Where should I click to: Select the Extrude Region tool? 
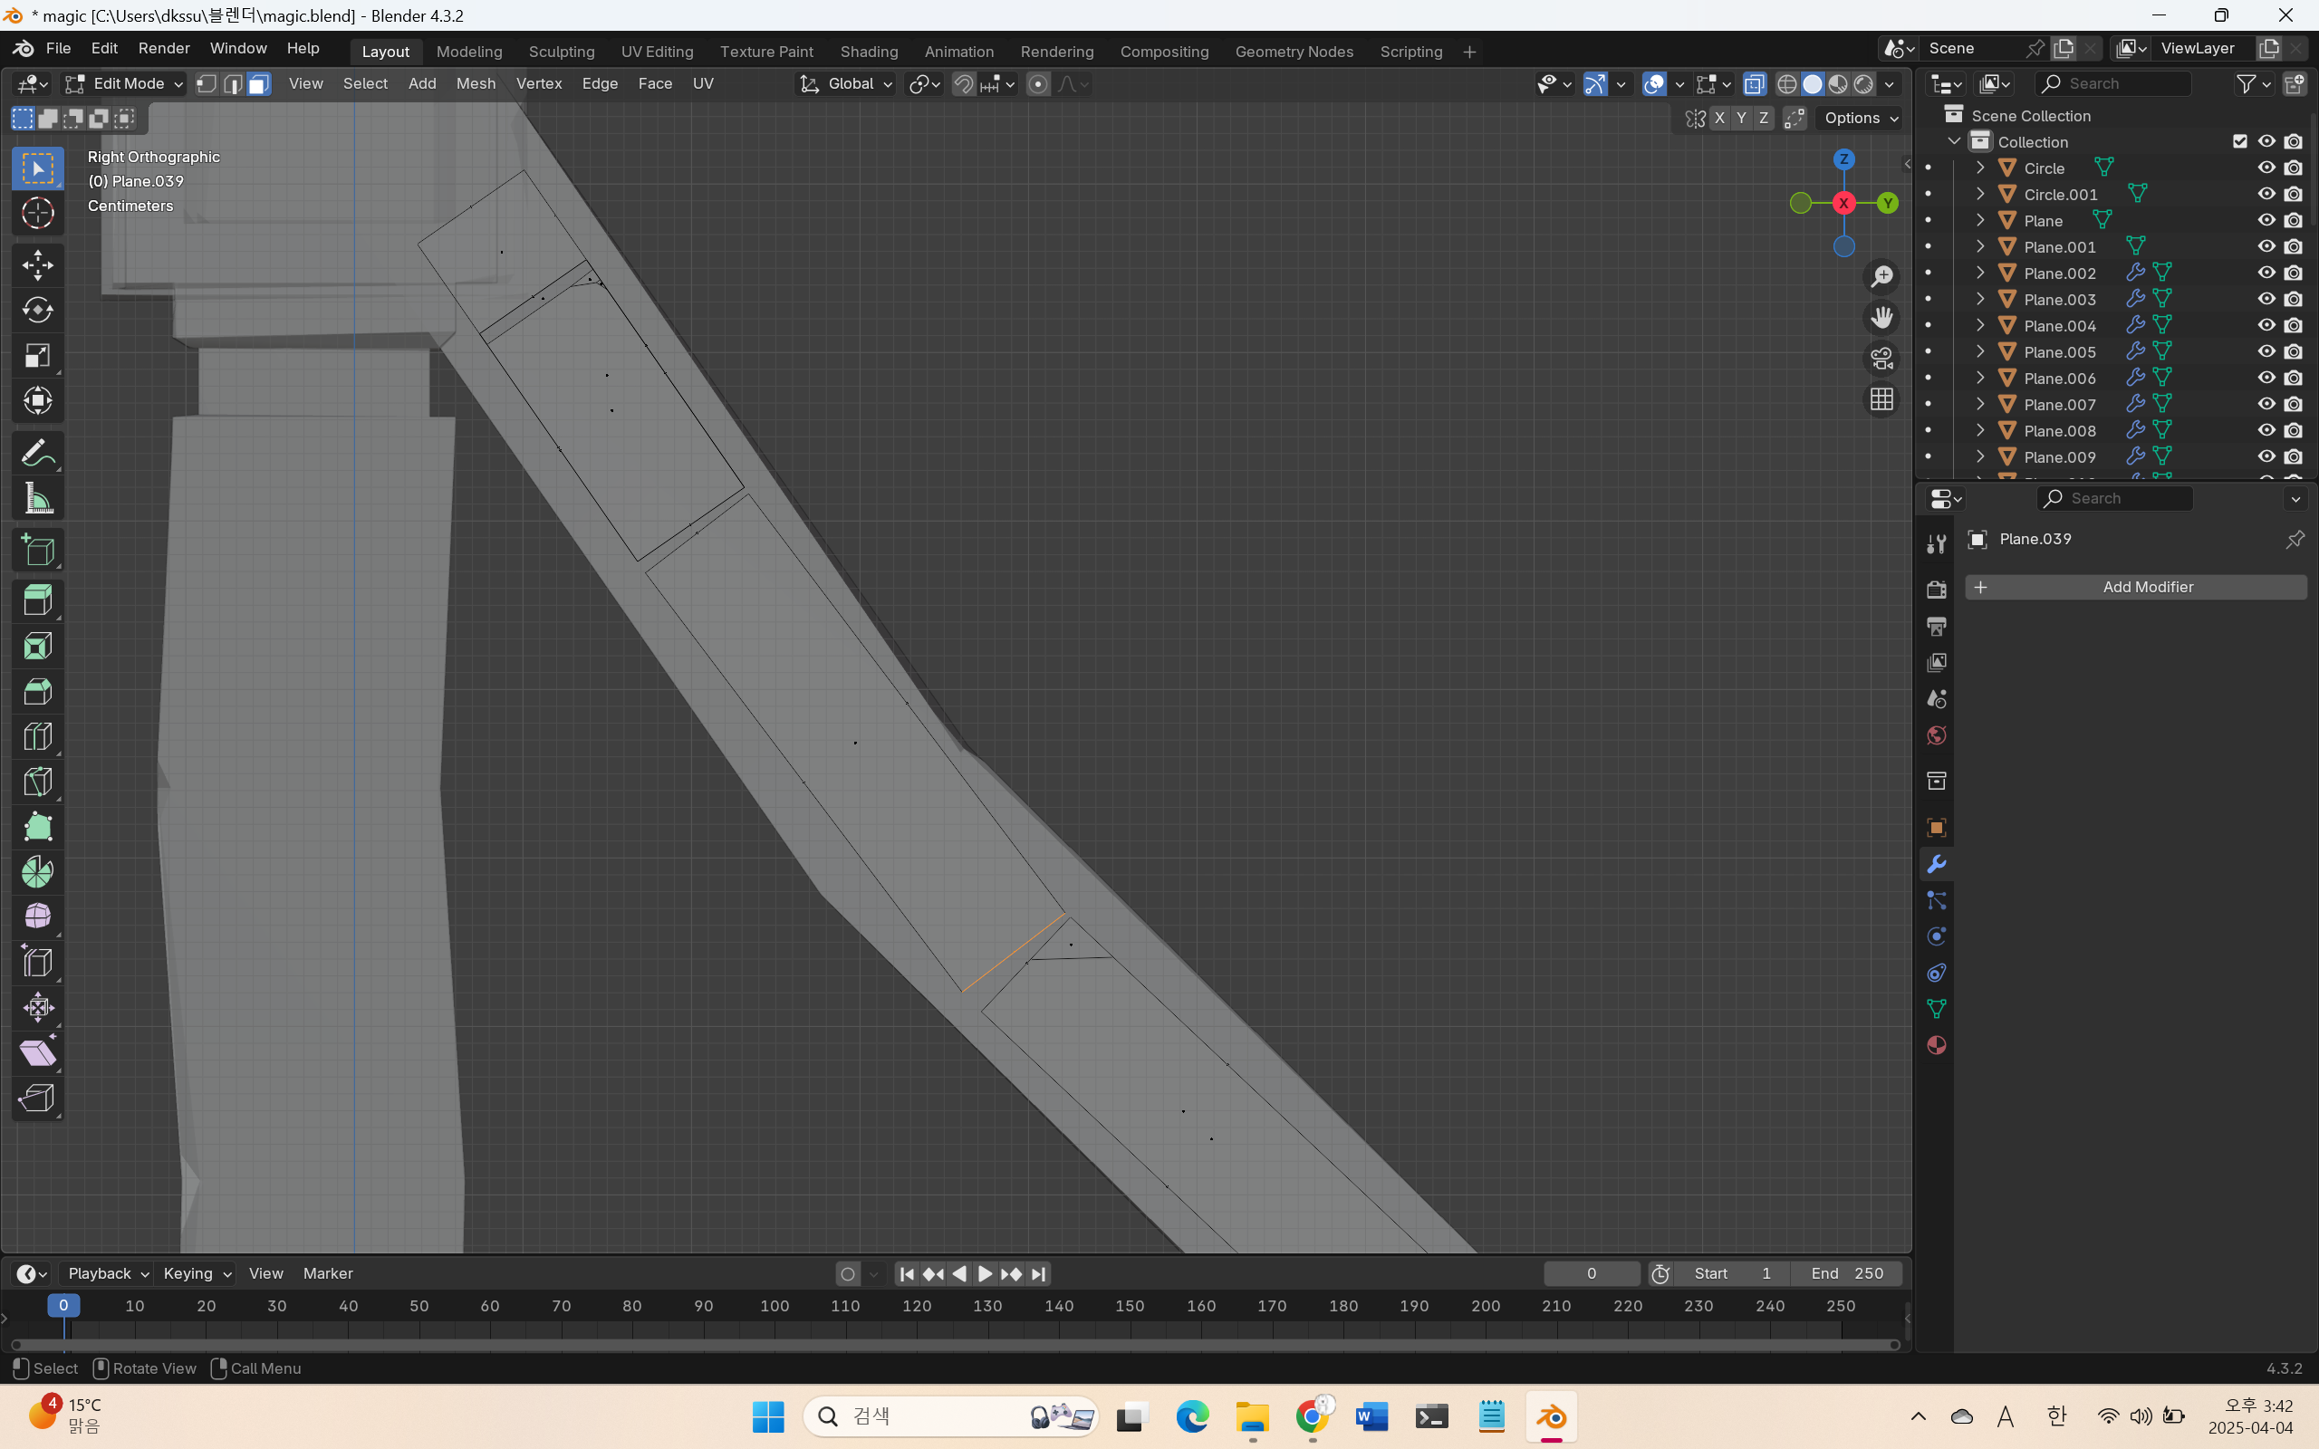pyautogui.click(x=37, y=600)
